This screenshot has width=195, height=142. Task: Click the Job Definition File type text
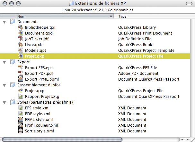(135, 39)
